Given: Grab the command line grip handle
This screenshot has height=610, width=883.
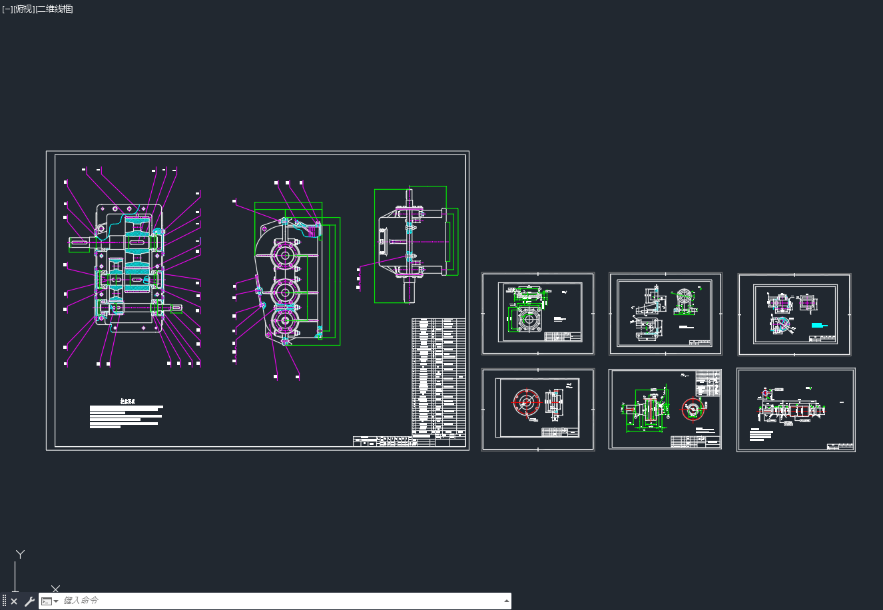Looking at the screenshot, I should pos(4,601).
